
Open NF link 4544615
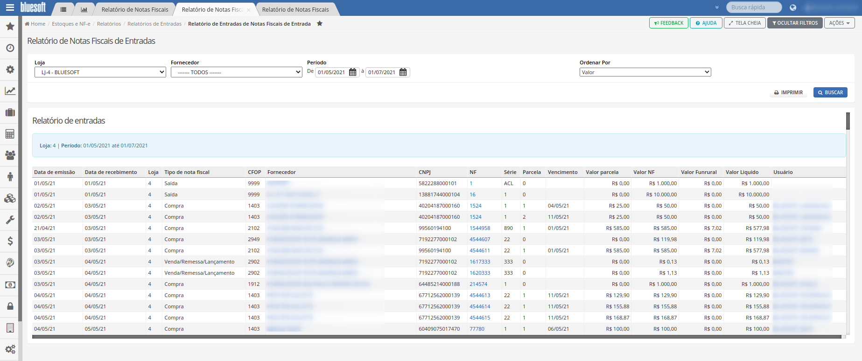[x=480, y=318]
